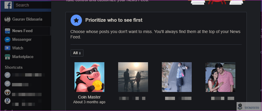Select the Coin Master page thumbnail
The image size is (262, 111).
tap(89, 77)
